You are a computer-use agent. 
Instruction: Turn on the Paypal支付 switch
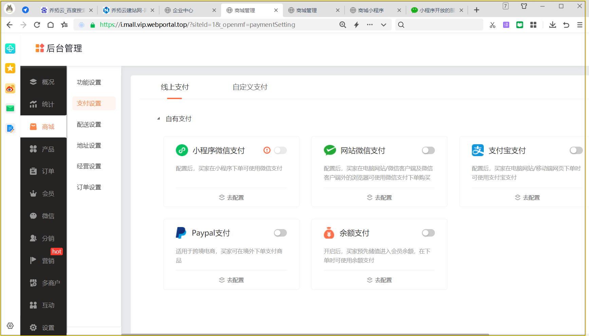click(x=280, y=233)
